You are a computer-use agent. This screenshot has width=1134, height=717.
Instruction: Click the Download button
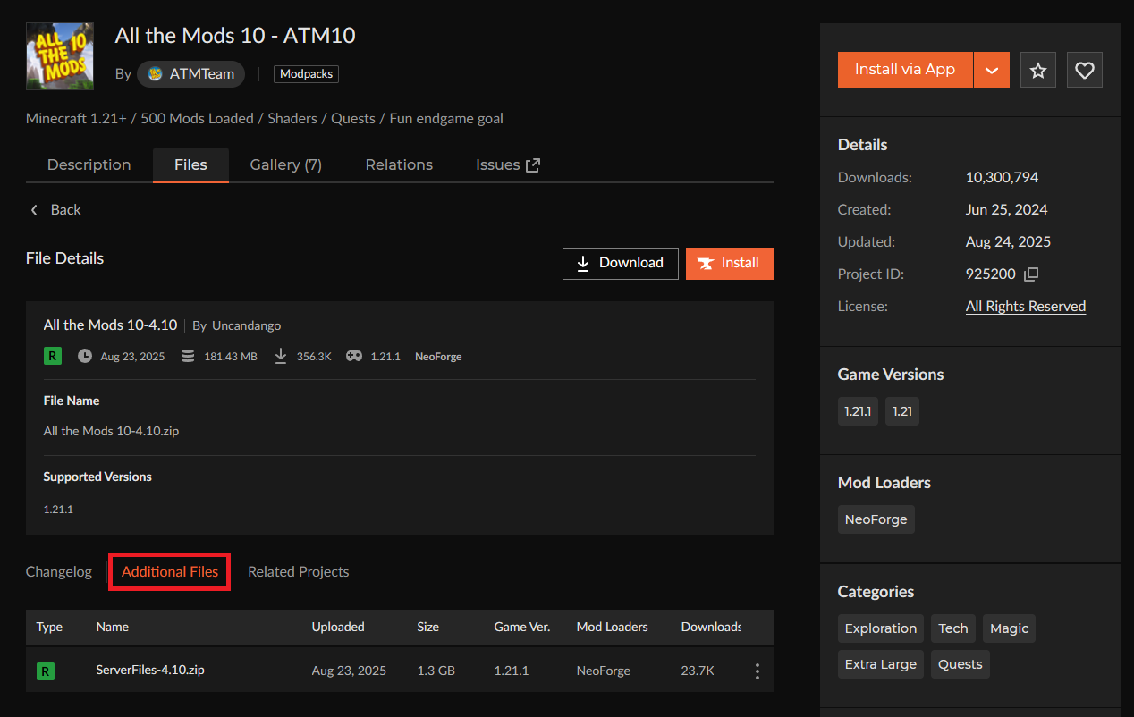pos(620,263)
